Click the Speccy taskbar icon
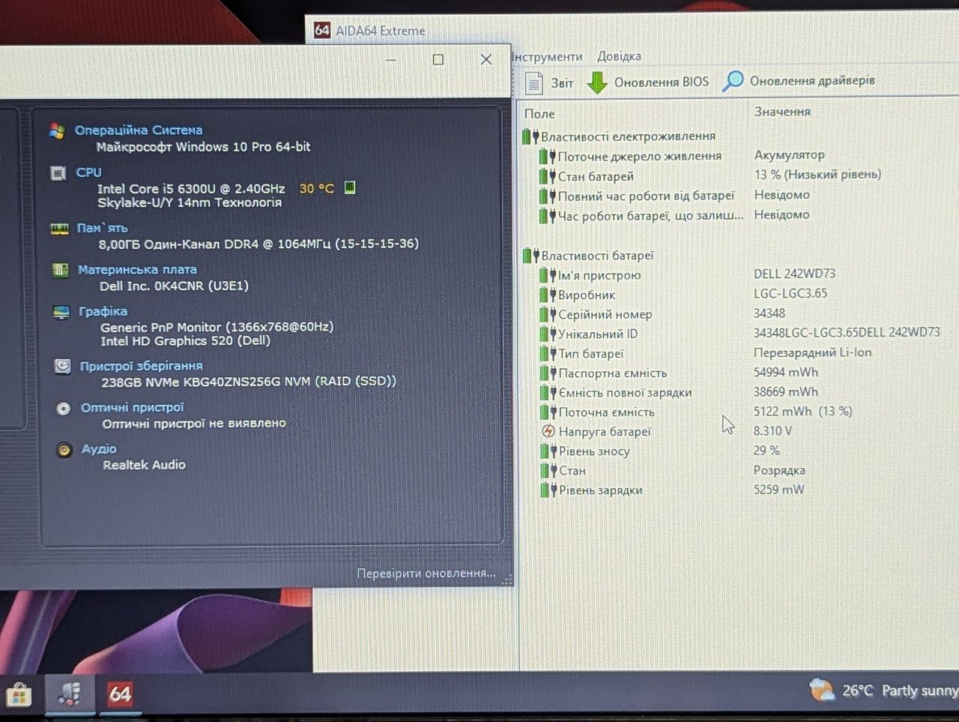This screenshot has width=959, height=722. [x=70, y=693]
